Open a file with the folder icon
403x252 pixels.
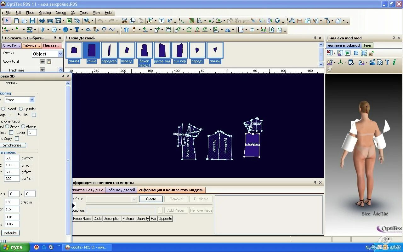24,21
